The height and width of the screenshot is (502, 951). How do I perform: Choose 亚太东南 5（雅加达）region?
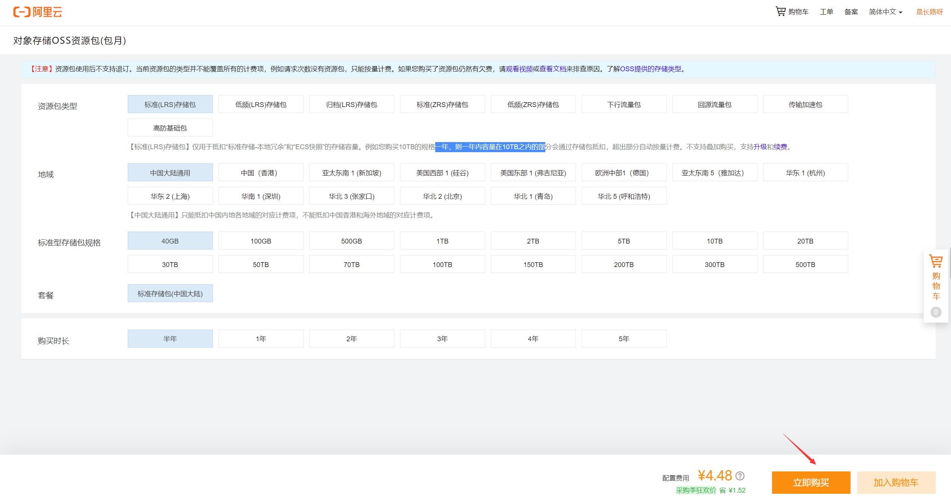point(715,173)
